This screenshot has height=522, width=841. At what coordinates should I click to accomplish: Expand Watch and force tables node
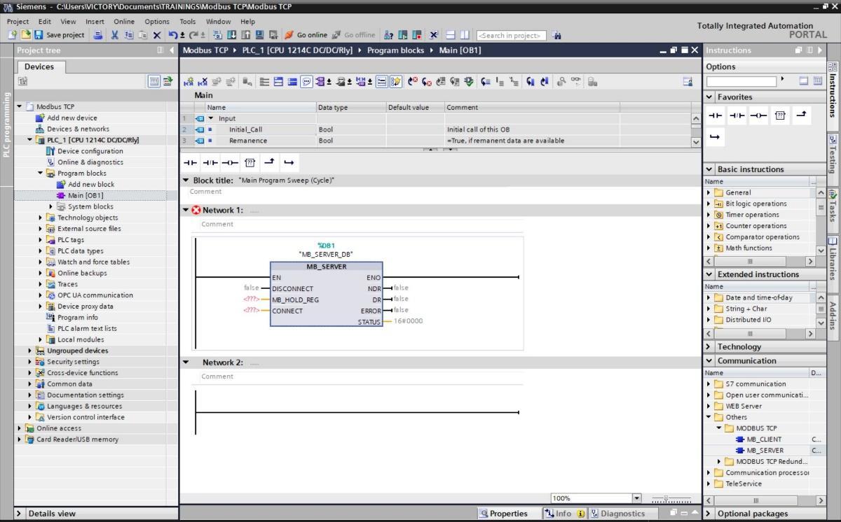pos(41,262)
